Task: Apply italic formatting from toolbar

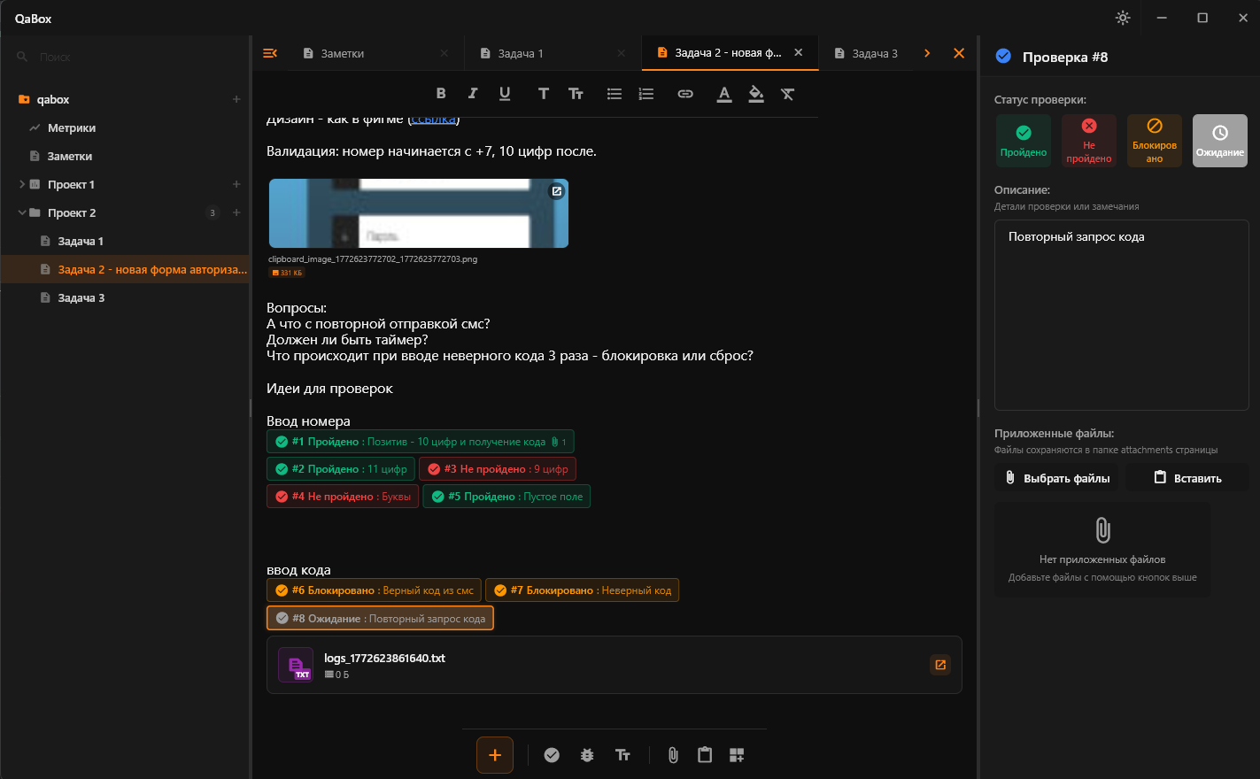Action: click(473, 94)
